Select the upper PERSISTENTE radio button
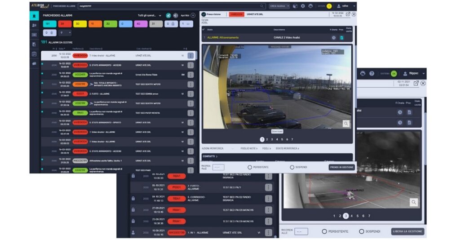The width and height of the screenshot is (460, 240). [x=250, y=167]
